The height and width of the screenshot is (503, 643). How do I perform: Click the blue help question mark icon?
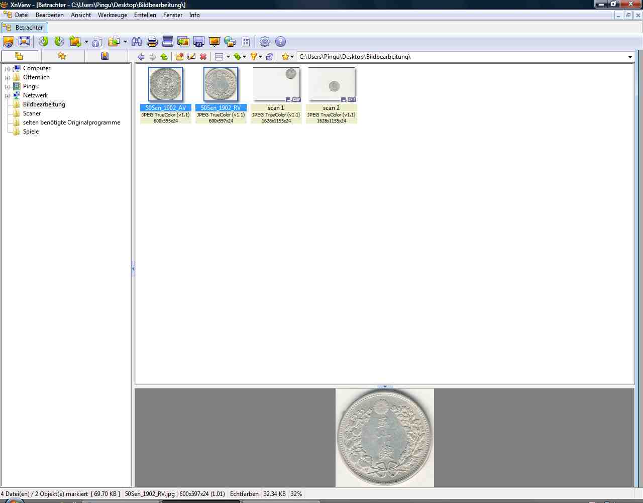pyautogui.click(x=281, y=42)
